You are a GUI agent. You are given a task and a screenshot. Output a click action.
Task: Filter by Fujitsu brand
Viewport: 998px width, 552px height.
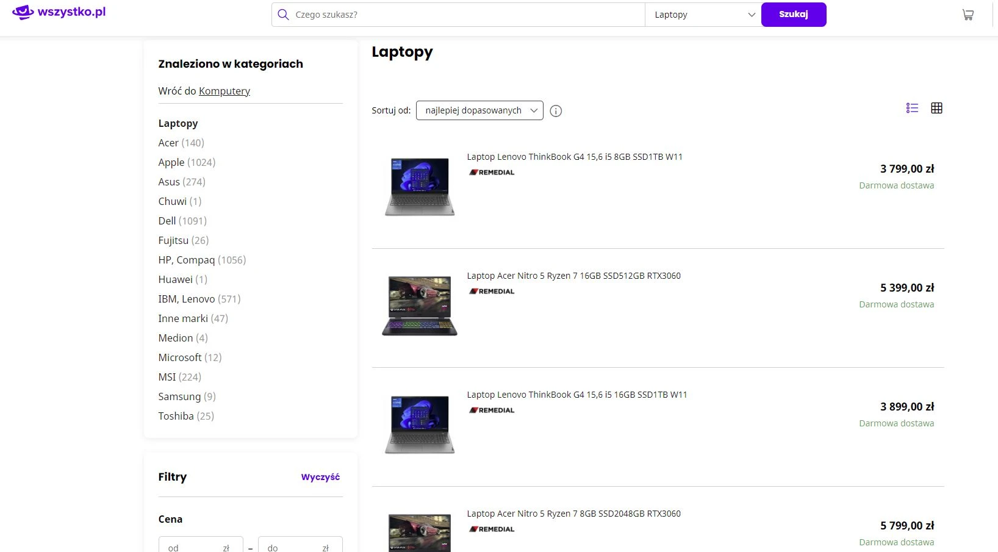coord(184,240)
